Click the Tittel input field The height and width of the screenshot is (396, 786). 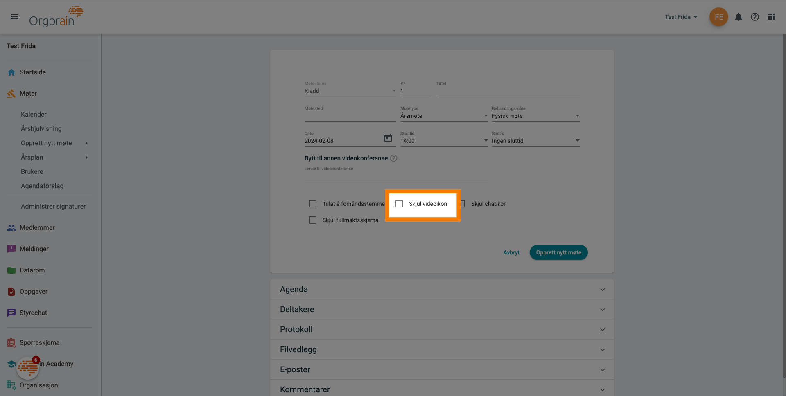(508, 91)
